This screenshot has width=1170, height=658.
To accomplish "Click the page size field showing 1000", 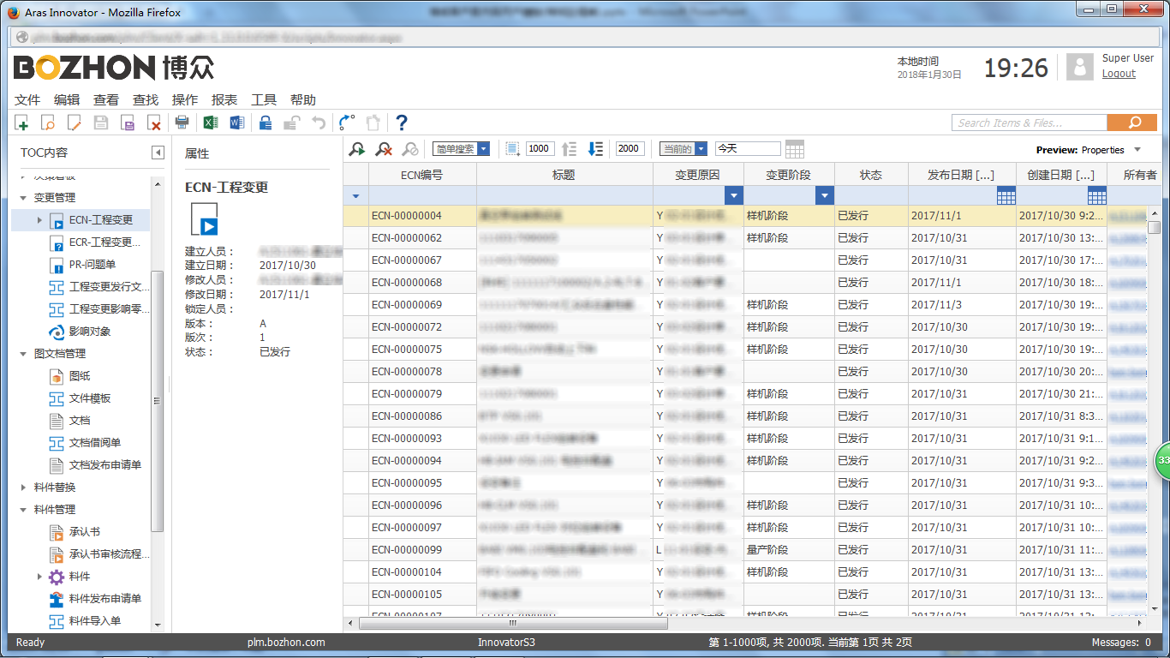I will (x=539, y=149).
